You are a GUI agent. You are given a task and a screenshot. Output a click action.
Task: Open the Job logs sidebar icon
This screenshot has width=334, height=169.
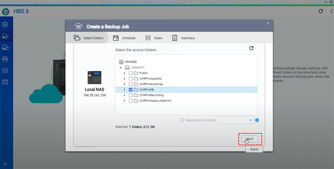point(5,82)
